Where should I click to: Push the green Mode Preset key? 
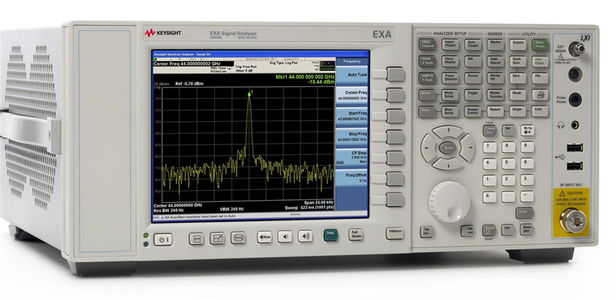pyautogui.click(x=540, y=44)
